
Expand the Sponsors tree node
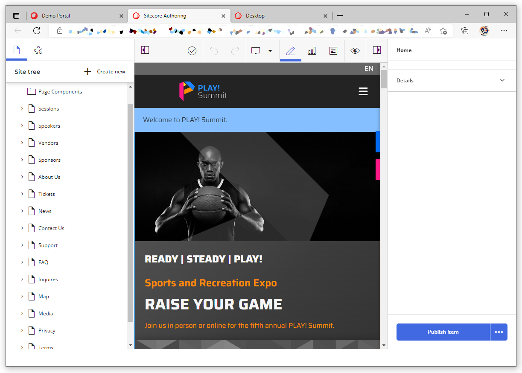coord(22,160)
